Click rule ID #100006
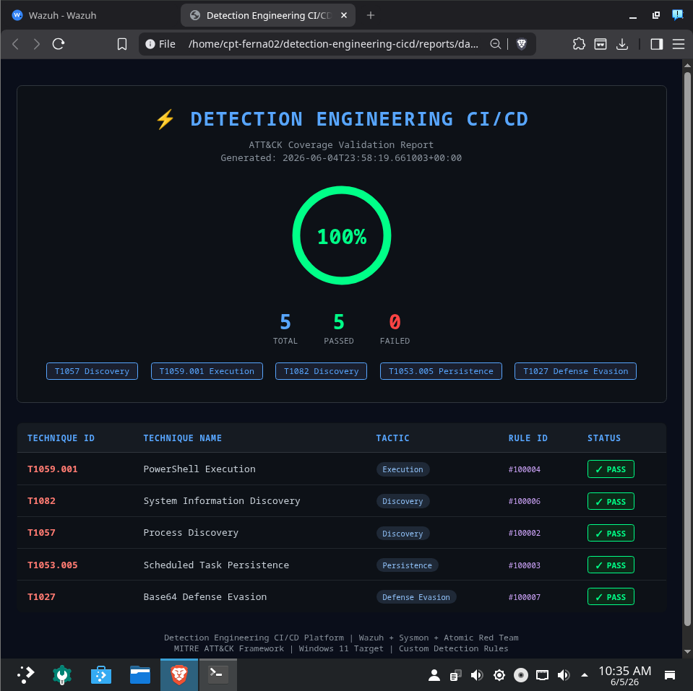Image resolution: width=693 pixels, height=691 pixels. coord(524,501)
